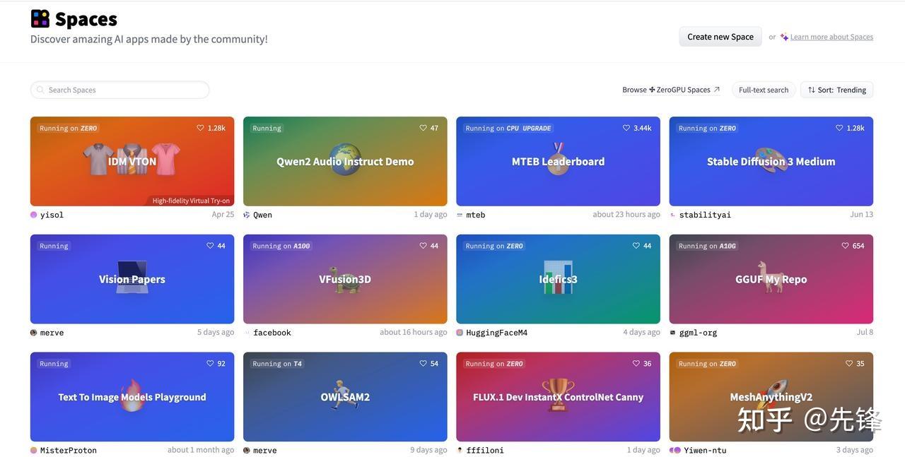
Task: Open the Sort: Trending dropdown
Action: click(836, 90)
